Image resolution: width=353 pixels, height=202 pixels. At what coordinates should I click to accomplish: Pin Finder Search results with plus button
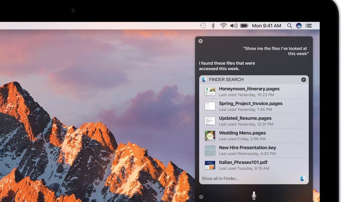click(303, 80)
